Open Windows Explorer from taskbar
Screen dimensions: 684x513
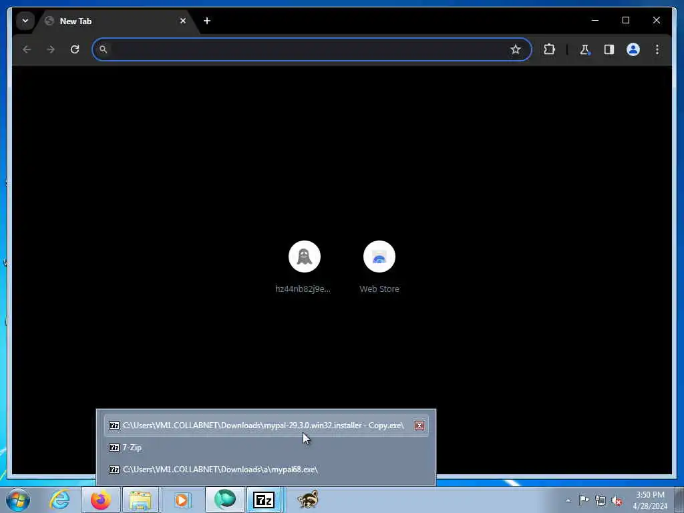(140, 500)
